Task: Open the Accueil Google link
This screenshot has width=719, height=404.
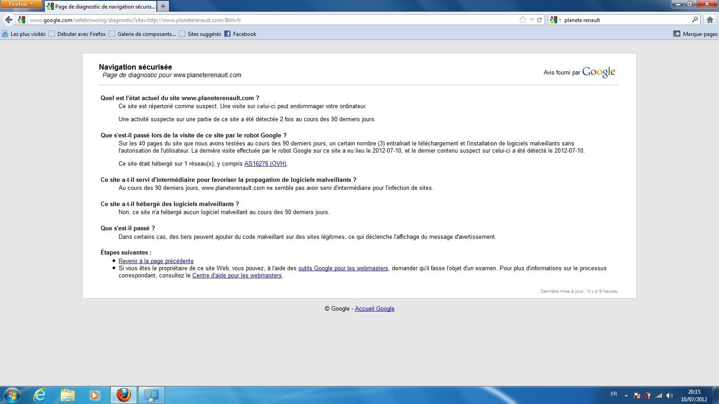Action: 375,309
